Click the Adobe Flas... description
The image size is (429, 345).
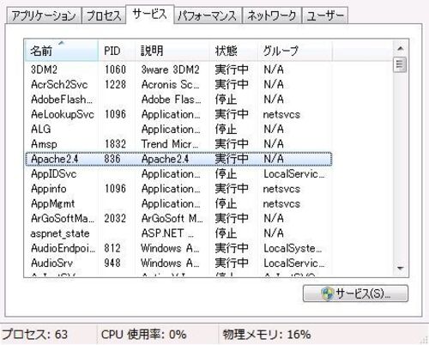click(x=171, y=100)
